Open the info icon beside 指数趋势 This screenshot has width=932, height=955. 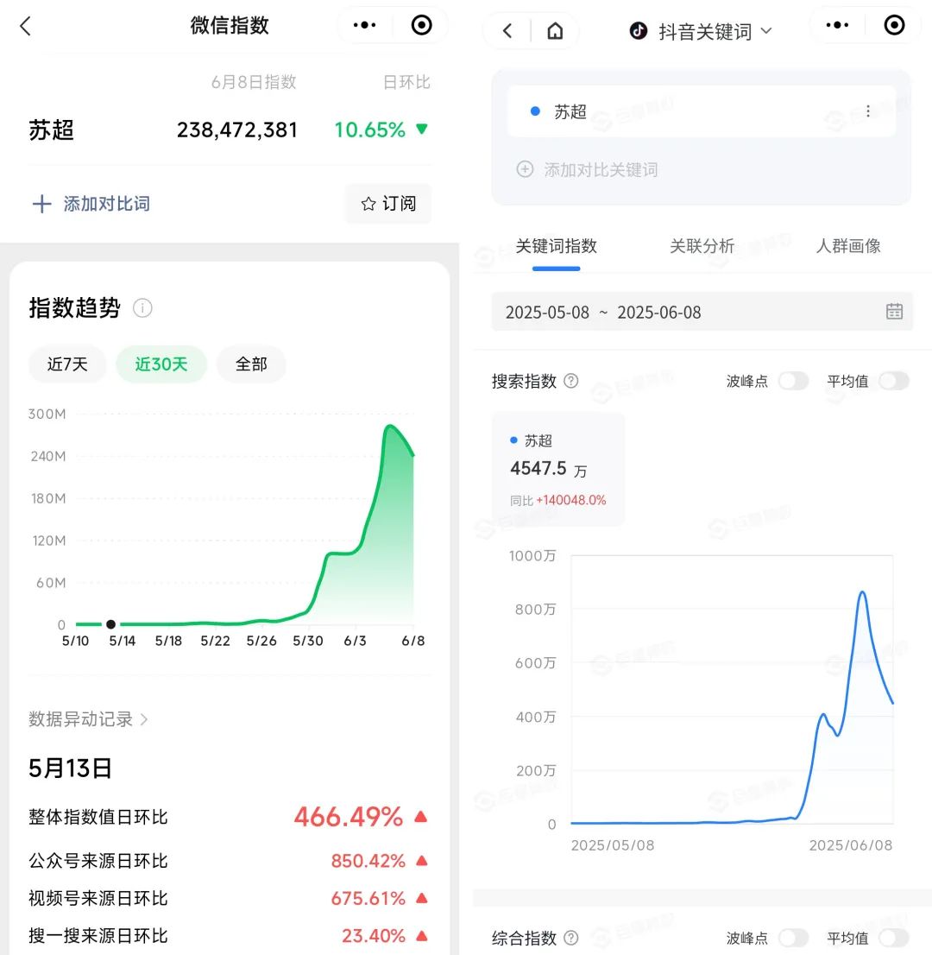[x=142, y=308]
